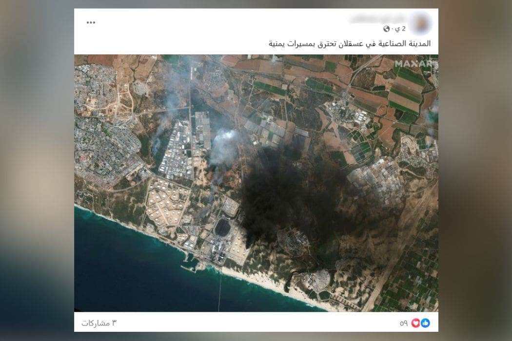
Task: Click the dark circular reservoir near the coast
Action: coord(223,226)
